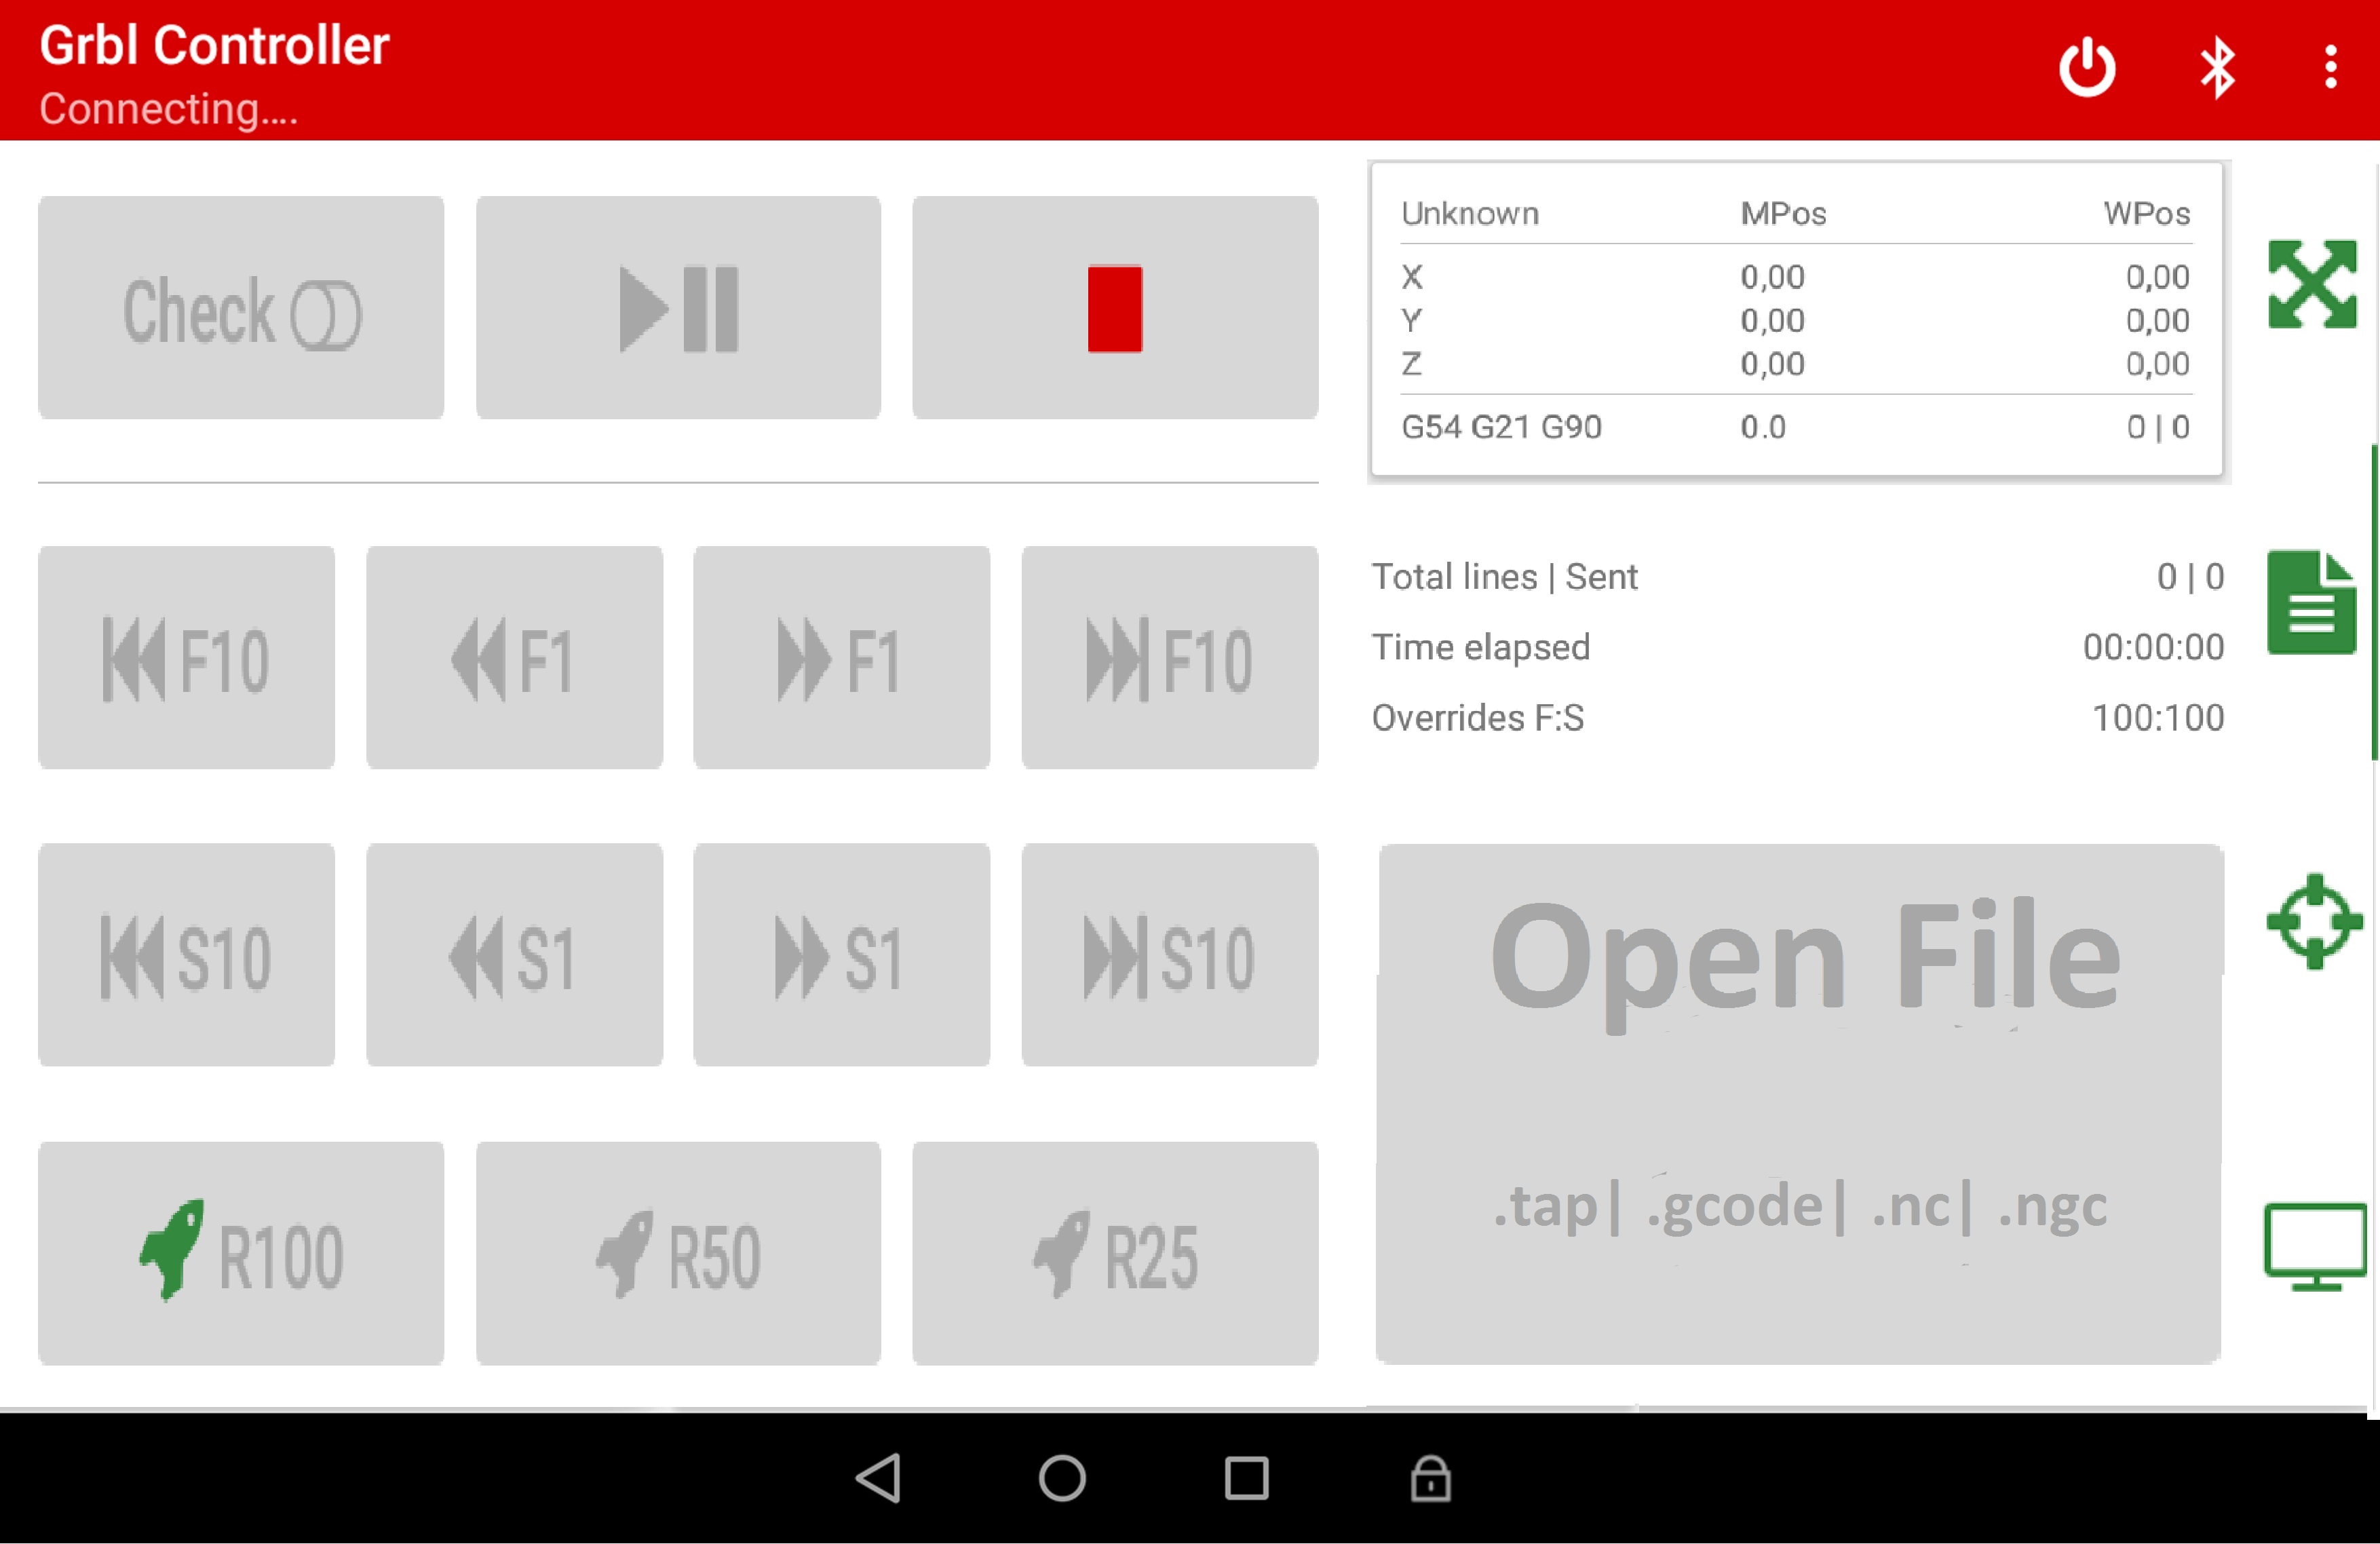Screen dimensions: 2380x1544
Task: Tap the MPos column header
Action: coord(1783,213)
